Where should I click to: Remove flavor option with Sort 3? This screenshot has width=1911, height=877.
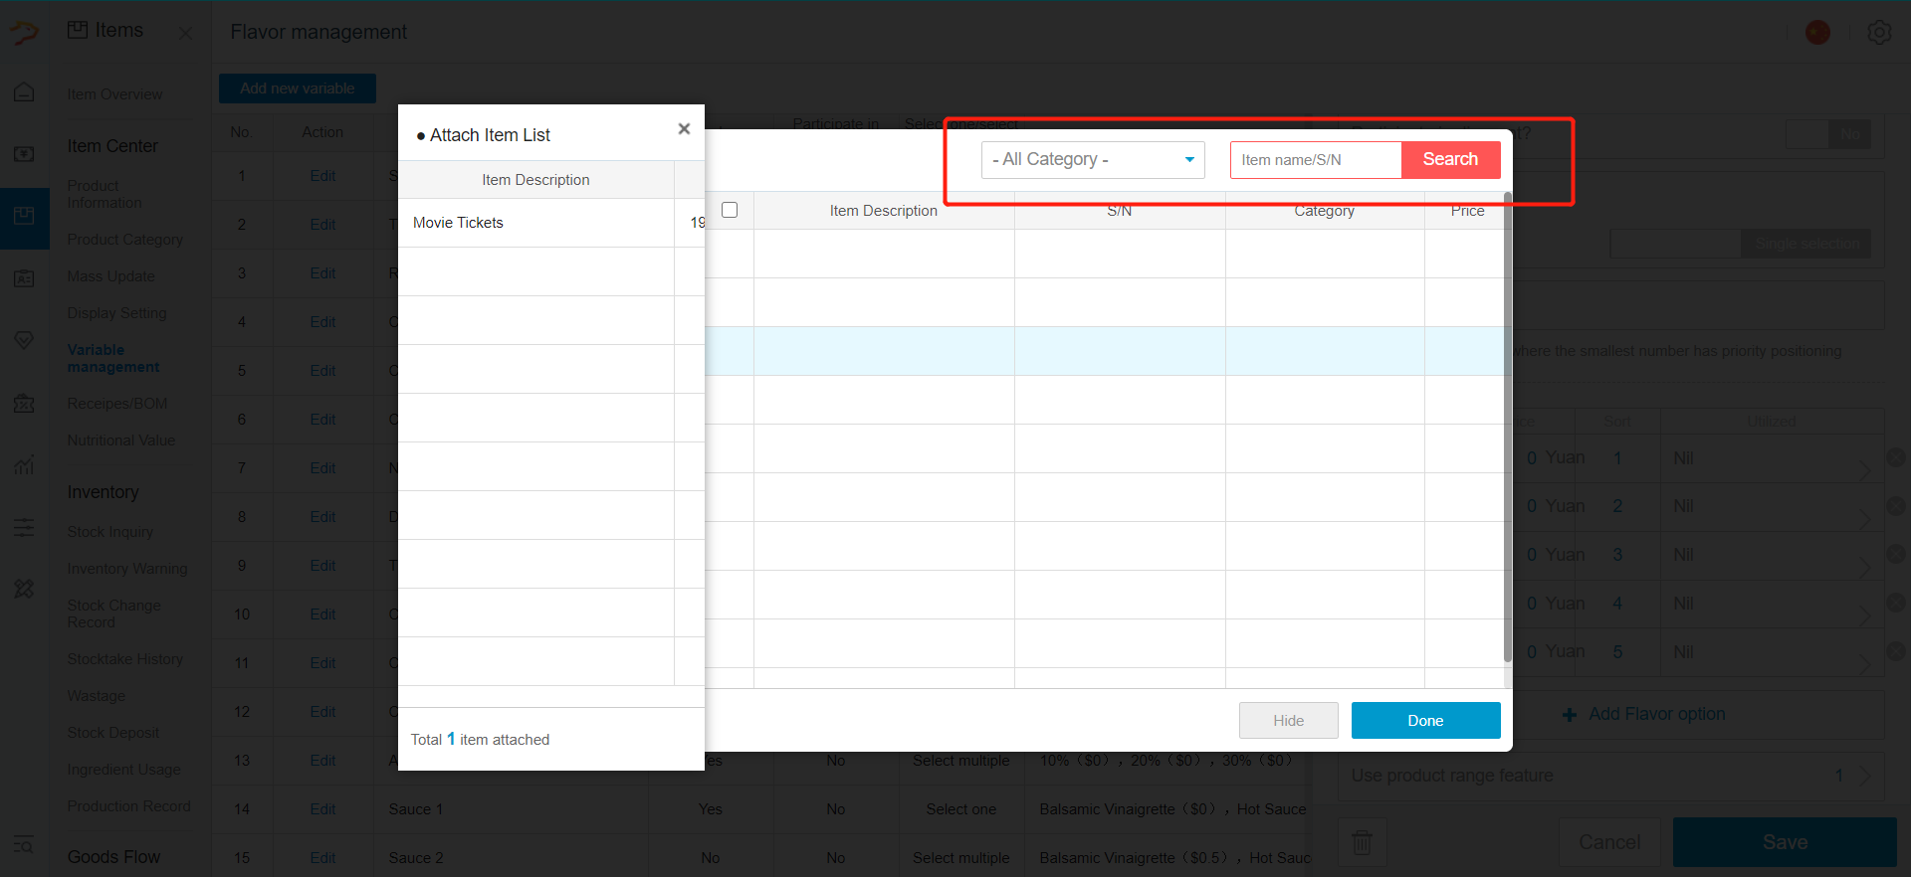(1895, 554)
